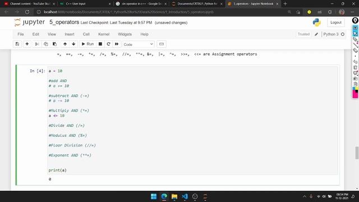Image resolution: width=359 pixels, height=202 pixels.
Task: Run the selected cell
Action: point(88,44)
